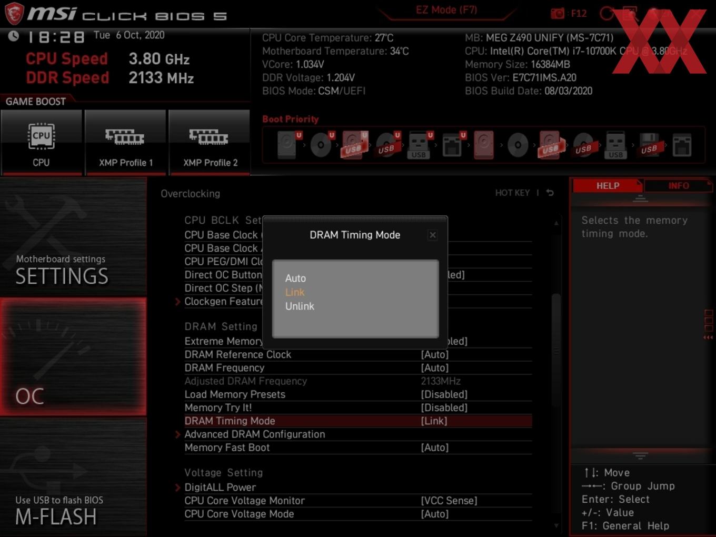Screen dimensions: 716x537
Task: Click the HOT KEY label
Action: [x=512, y=193]
